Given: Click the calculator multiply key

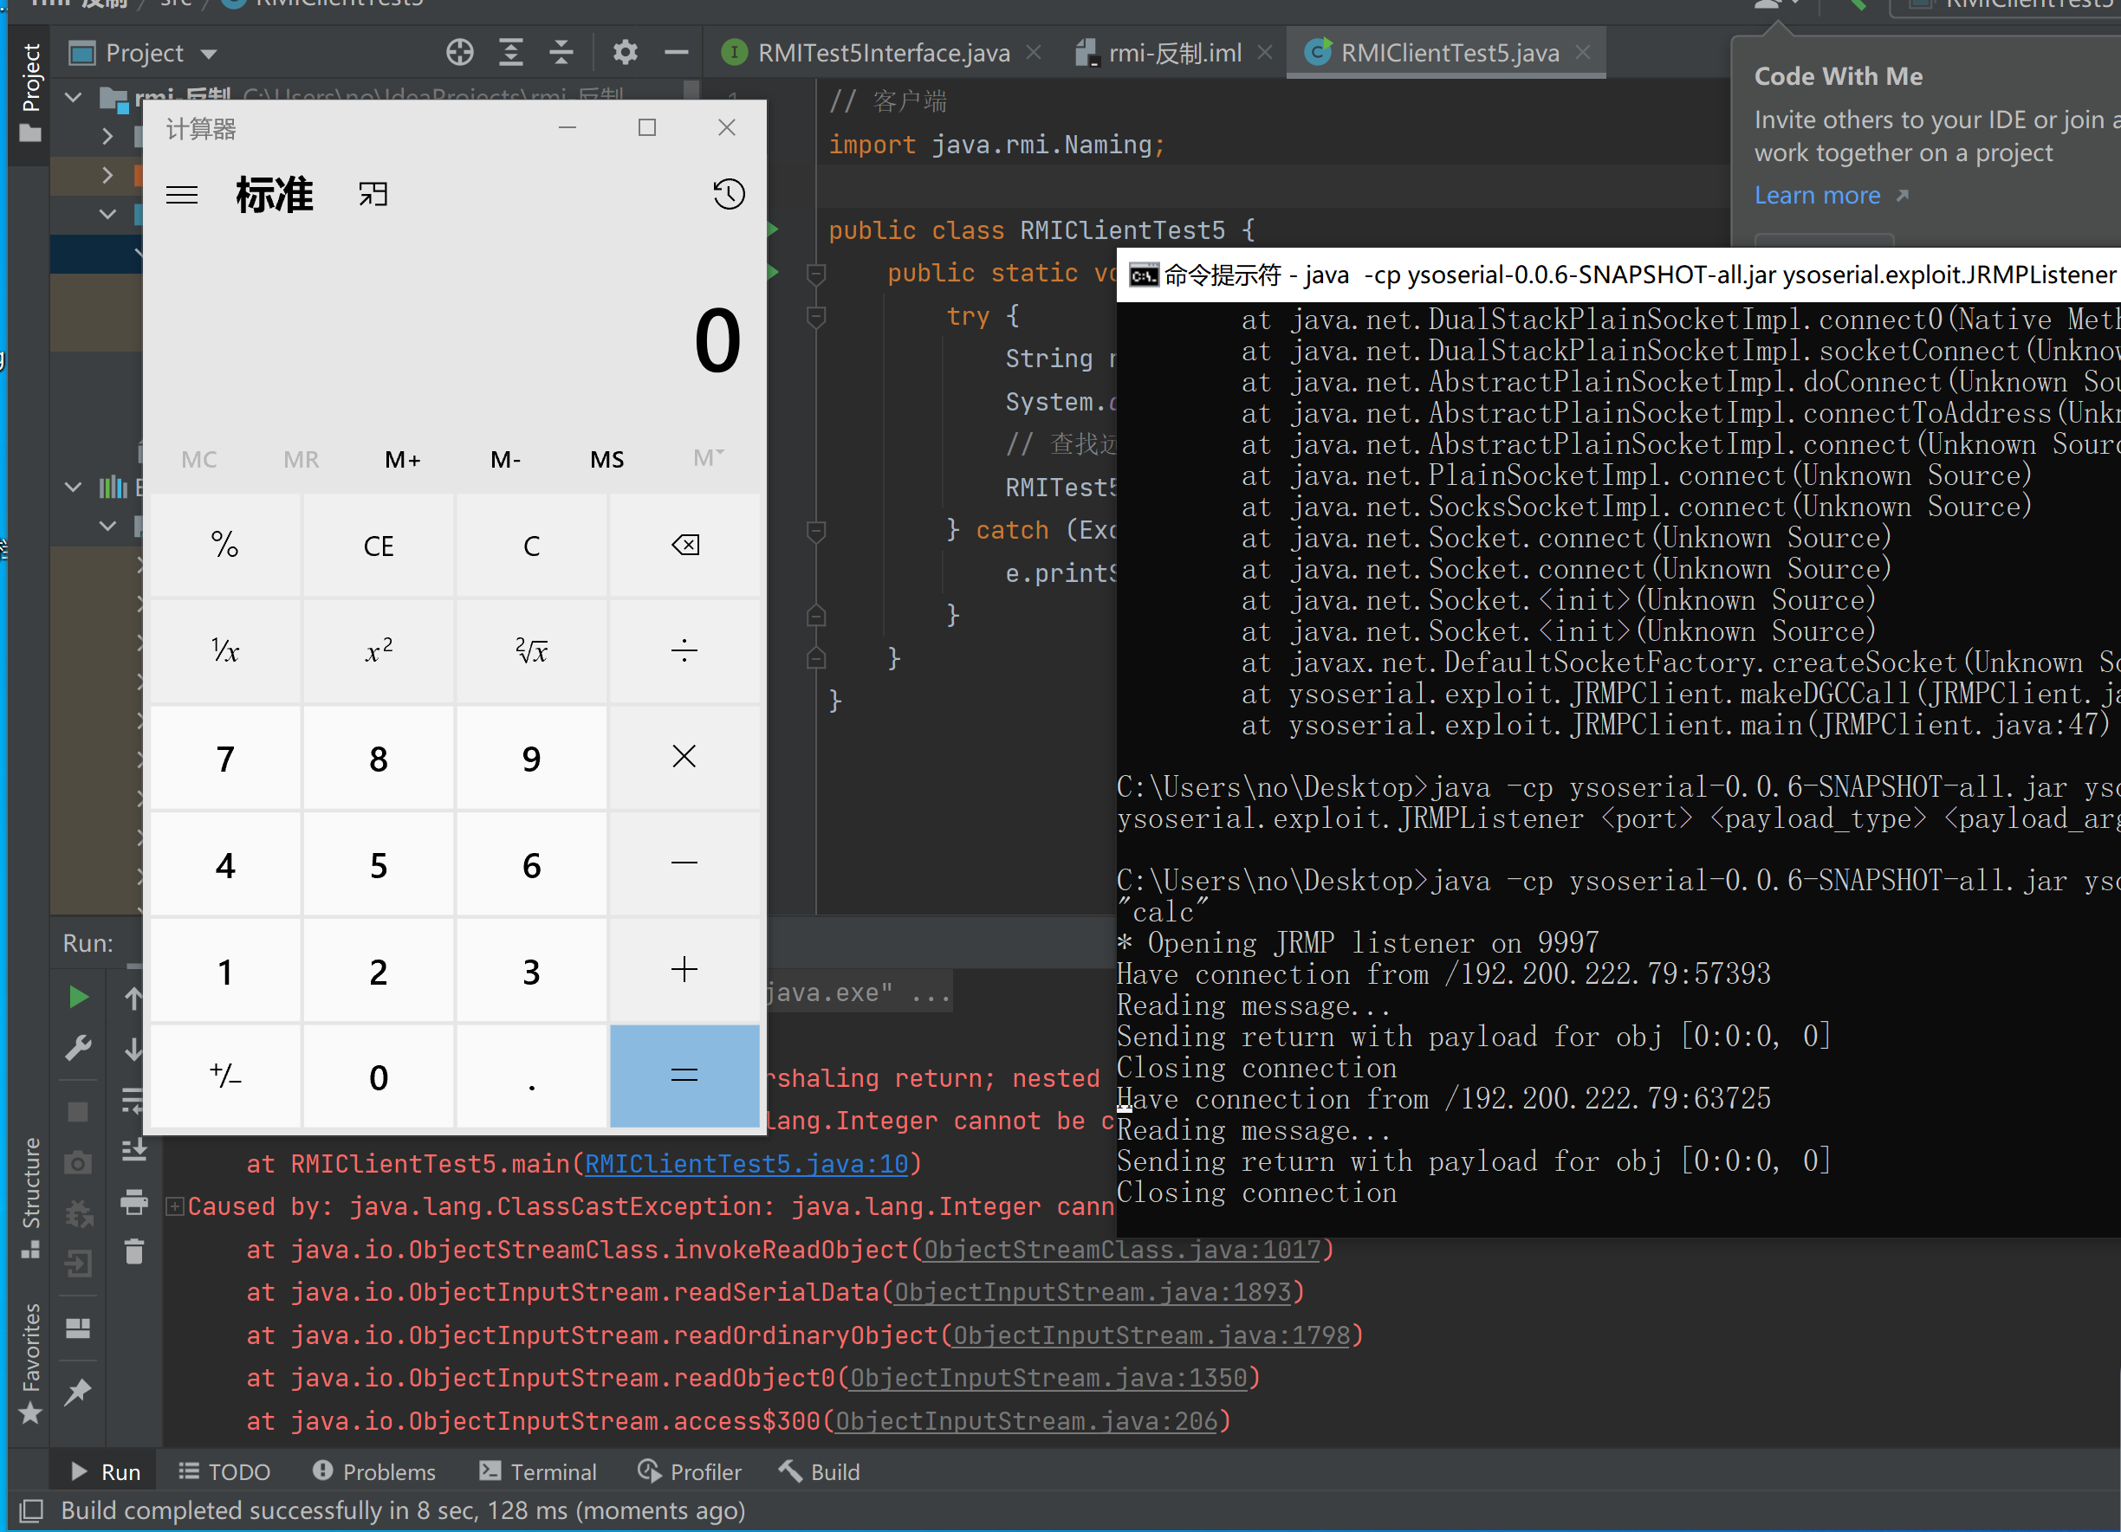Looking at the screenshot, I should tap(684, 758).
